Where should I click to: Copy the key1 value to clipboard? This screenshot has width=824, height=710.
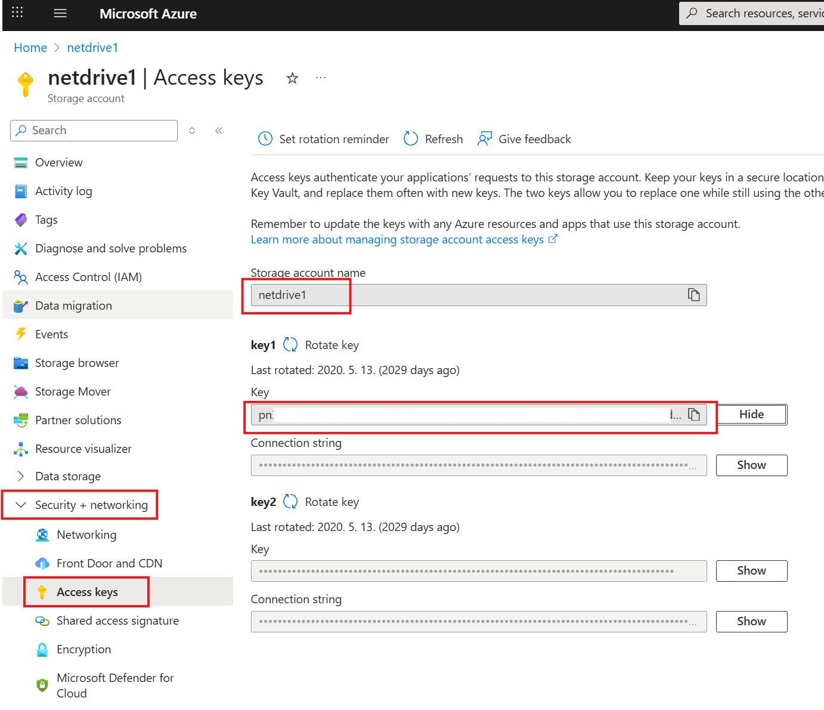(695, 414)
